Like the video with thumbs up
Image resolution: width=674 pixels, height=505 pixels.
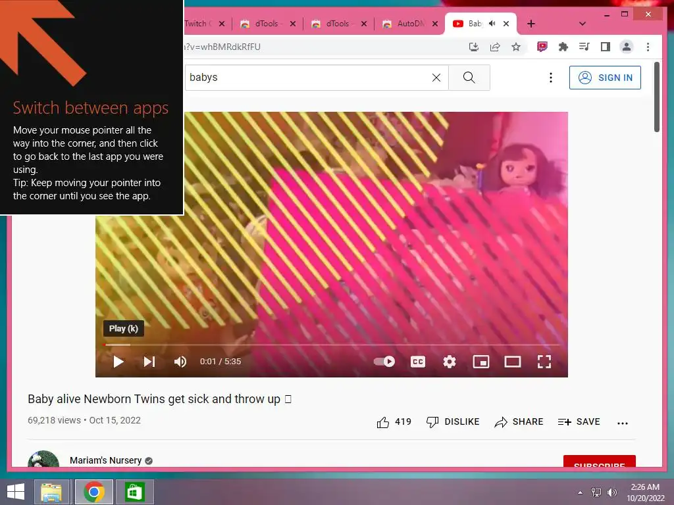click(394, 422)
